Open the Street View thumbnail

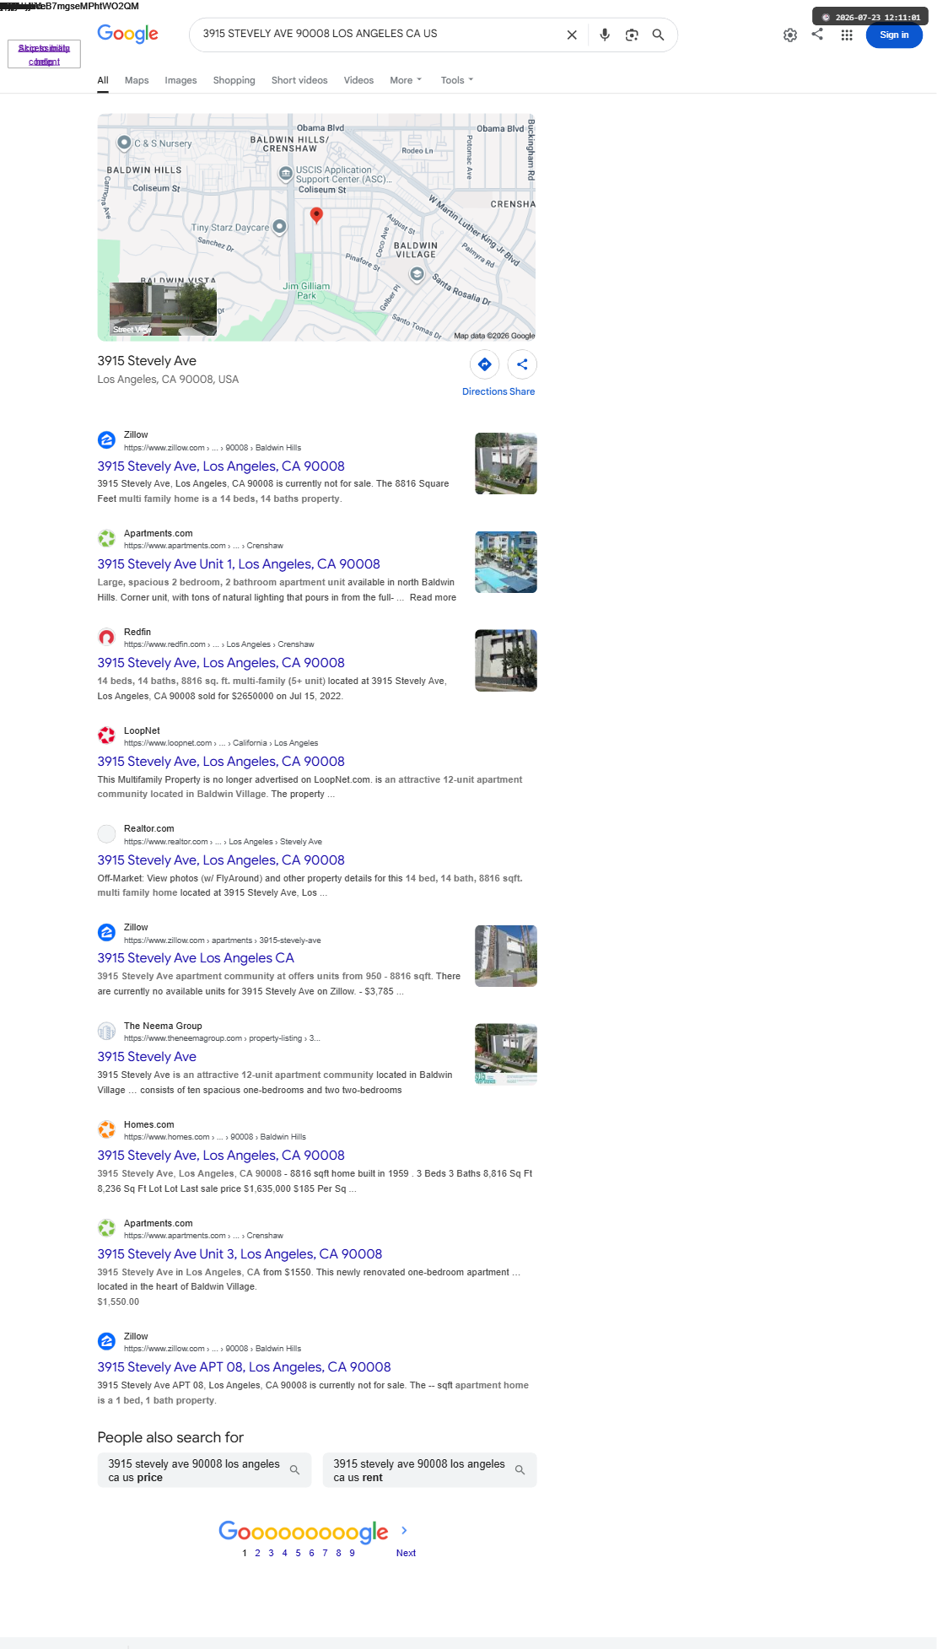click(x=163, y=309)
